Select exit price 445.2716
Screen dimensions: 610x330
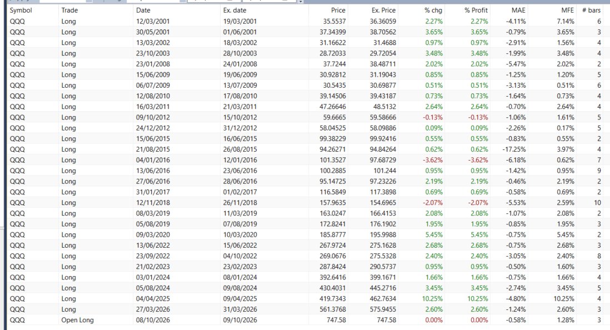tap(383, 288)
